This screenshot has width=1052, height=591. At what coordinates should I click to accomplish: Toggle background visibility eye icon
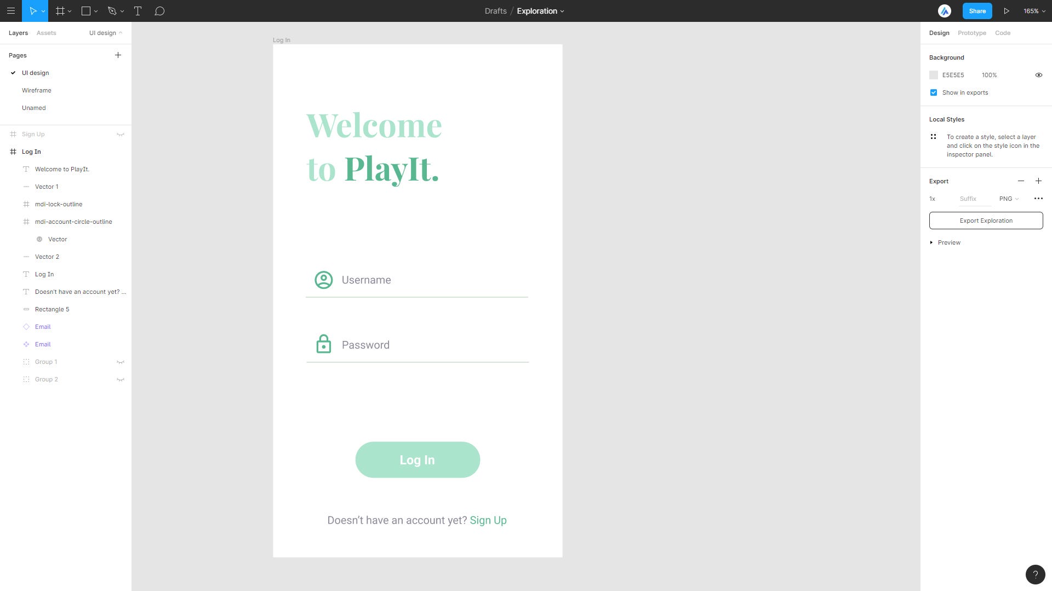1038,75
